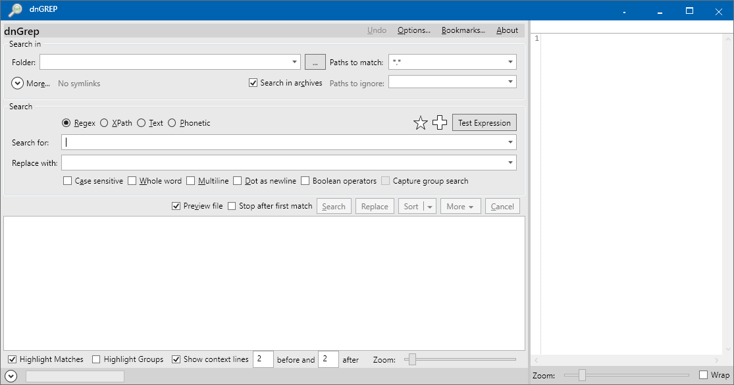Screen dimensions: 734x385
Task: Open the "Search for" history dropdown
Action: (x=510, y=141)
